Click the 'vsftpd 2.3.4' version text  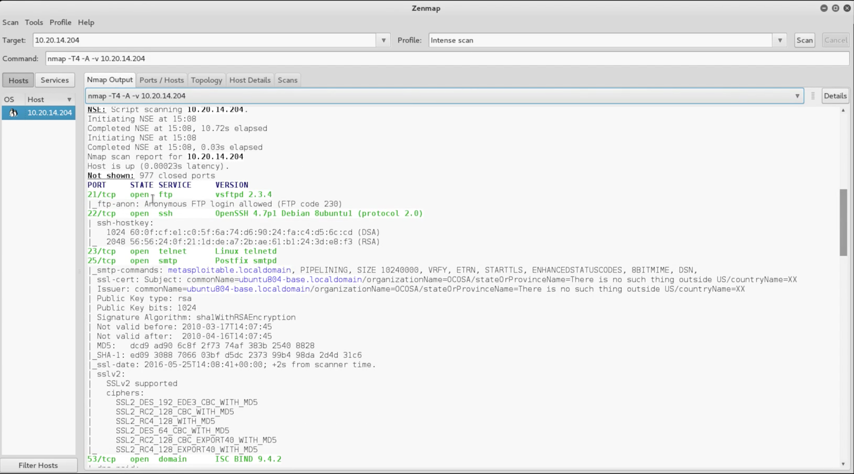pos(243,195)
